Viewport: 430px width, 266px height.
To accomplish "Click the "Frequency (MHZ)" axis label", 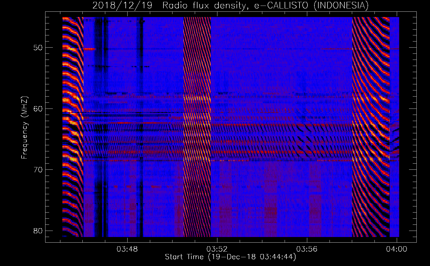I will (x=24, y=128).
